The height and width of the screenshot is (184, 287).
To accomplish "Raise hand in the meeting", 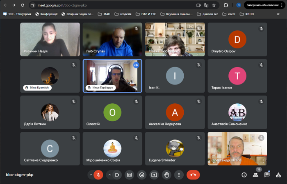I will [x=166, y=175].
